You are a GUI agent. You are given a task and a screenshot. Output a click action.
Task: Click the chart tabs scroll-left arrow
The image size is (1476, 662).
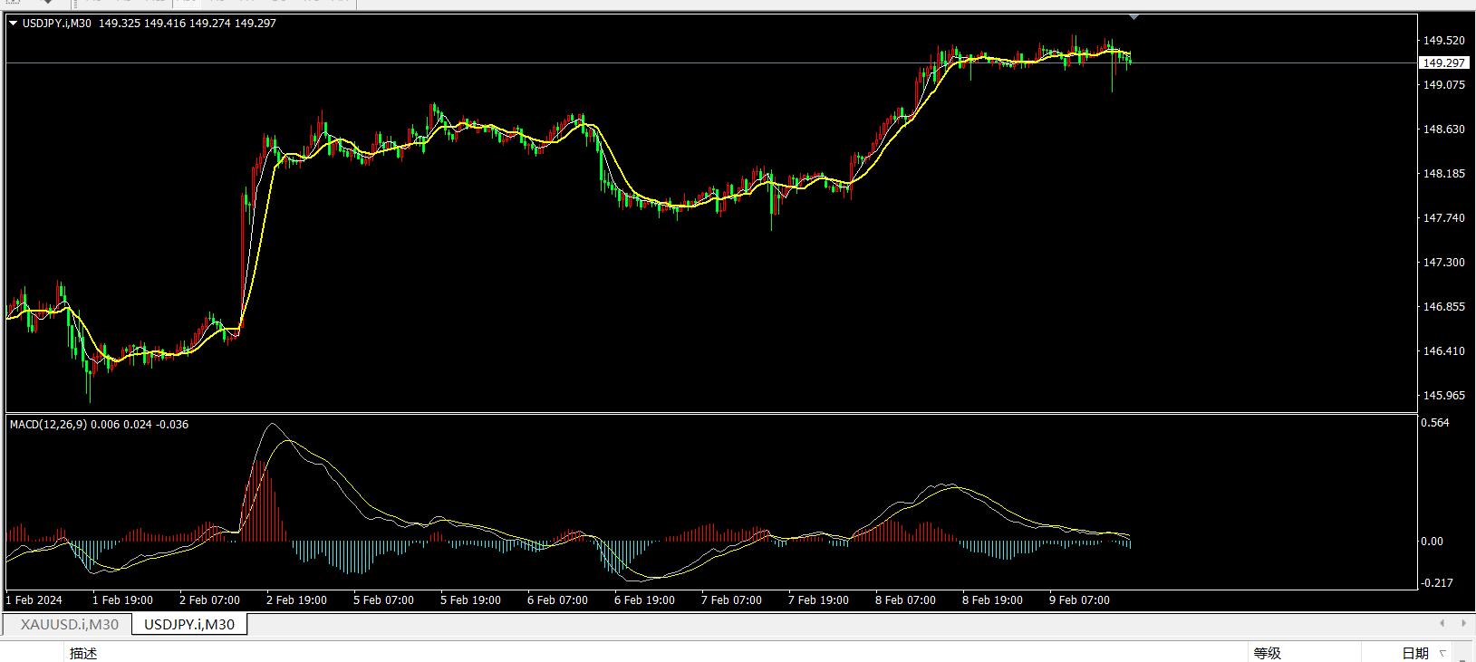(x=1442, y=623)
